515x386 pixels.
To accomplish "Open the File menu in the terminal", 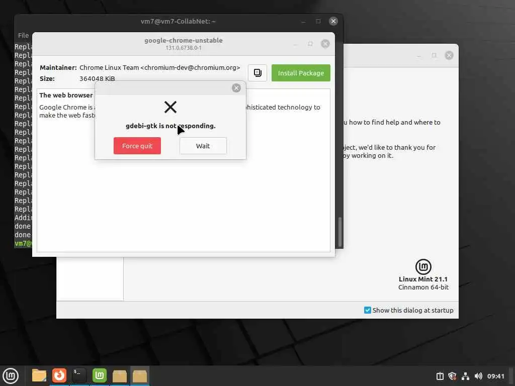I will pyautogui.click(x=23, y=35).
